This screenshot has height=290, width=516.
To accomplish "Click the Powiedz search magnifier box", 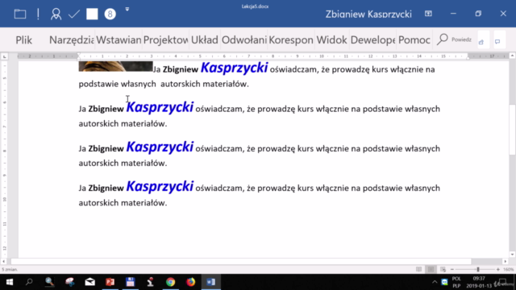I will [454, 39].
